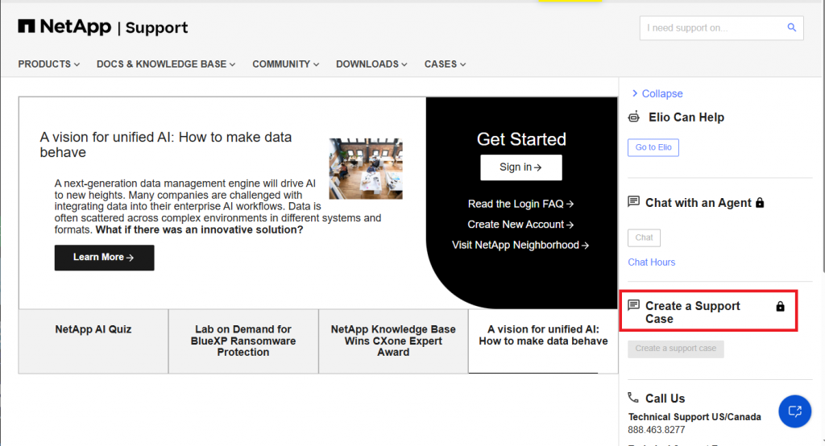Screen dimensions: 825x446
Task: Click the Create a Support Case message icon
Action: tap(634, 305)
